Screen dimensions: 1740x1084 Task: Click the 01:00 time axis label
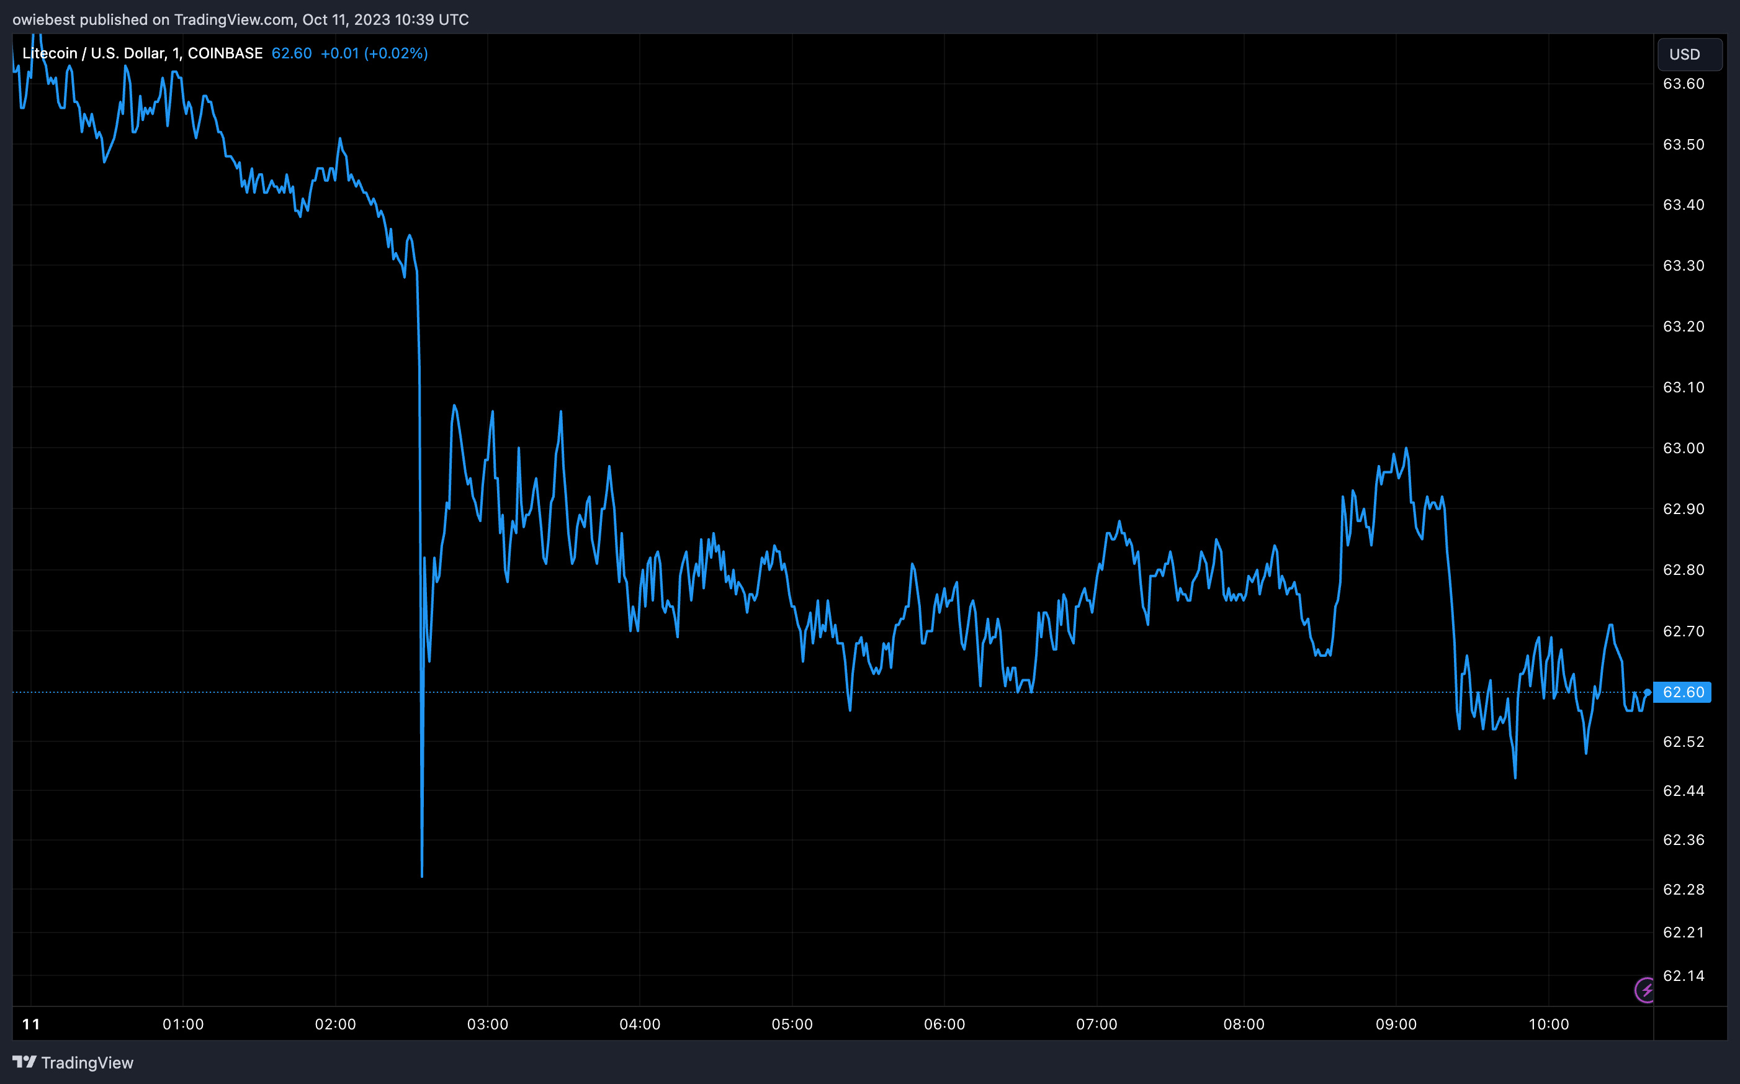click(x=184, y=1024)
